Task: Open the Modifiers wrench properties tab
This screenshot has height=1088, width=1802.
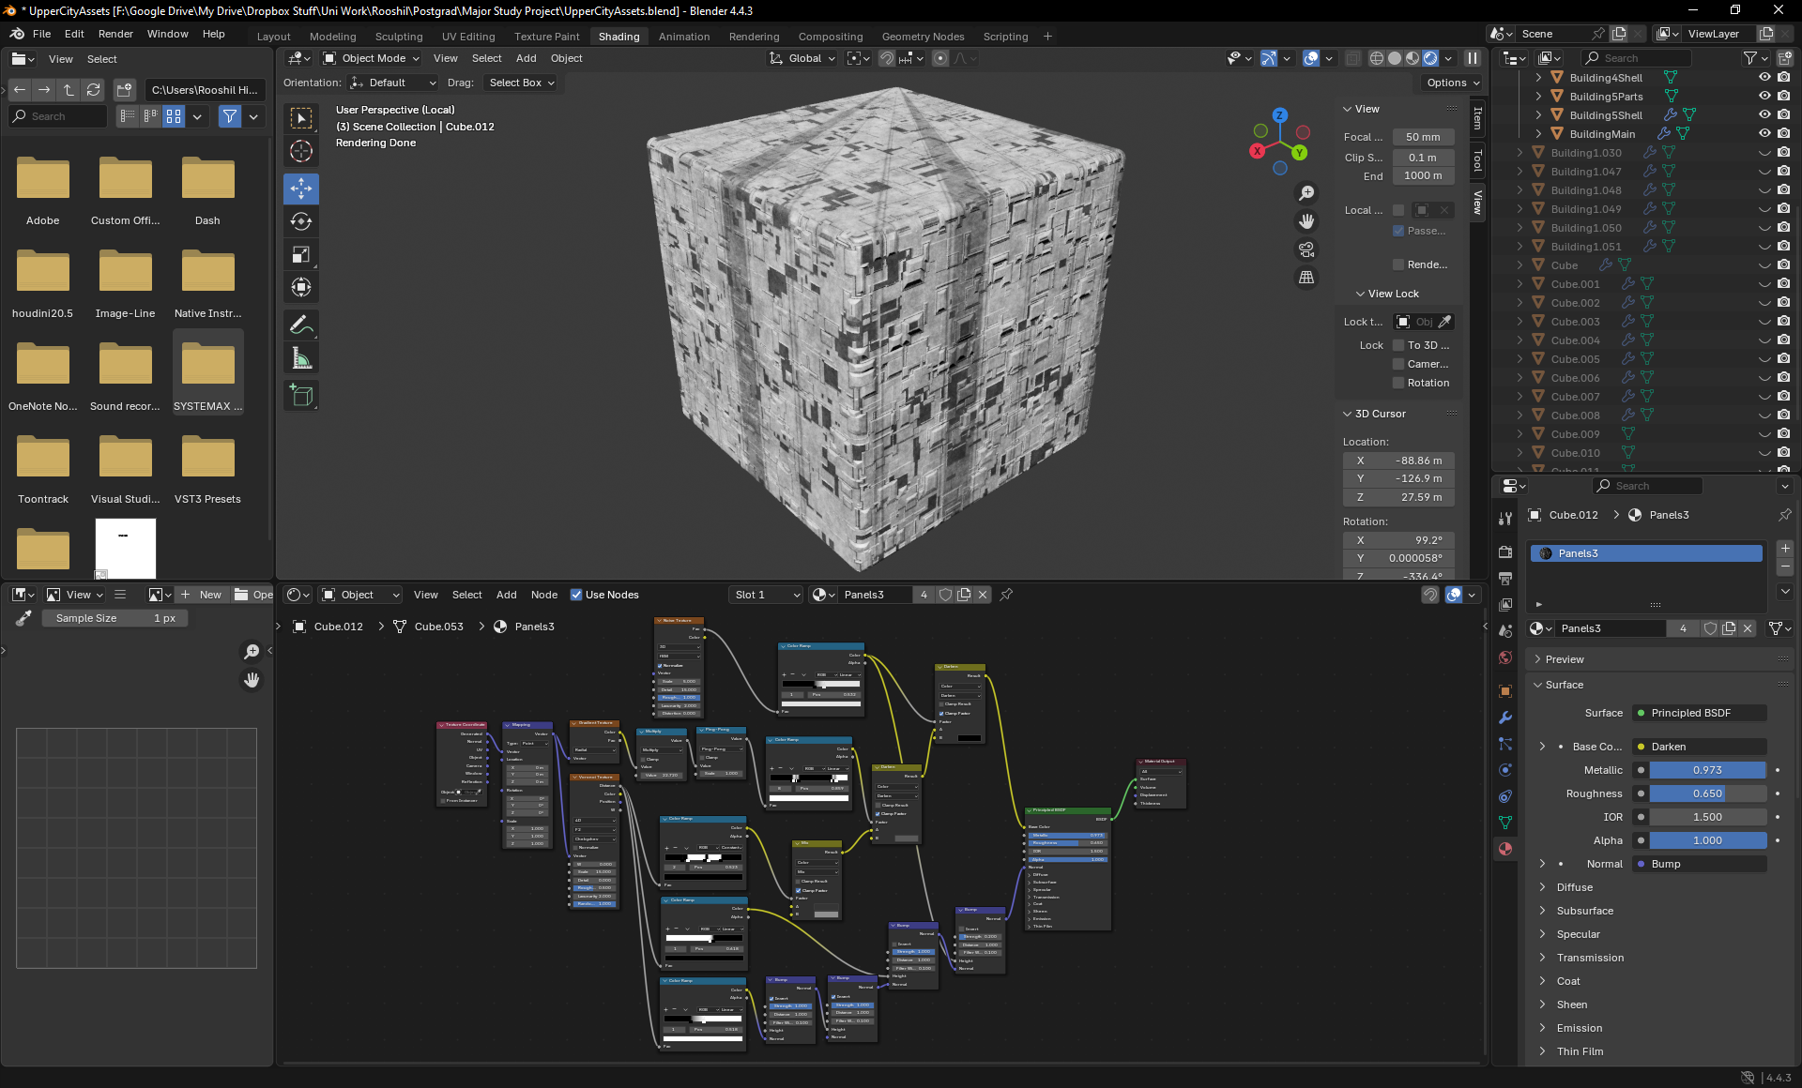Action: (1505, 718)
